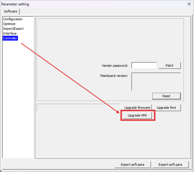Click the highlighted Controller entry
The height and width of the screenshot is (172, 194).
[10, 38]
